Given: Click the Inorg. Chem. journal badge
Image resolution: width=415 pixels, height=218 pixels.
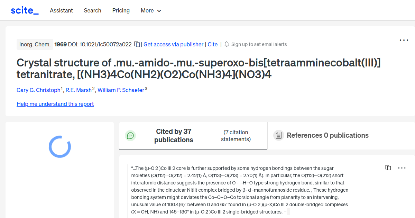Looking at the screenshot, I should click(35, 44).
